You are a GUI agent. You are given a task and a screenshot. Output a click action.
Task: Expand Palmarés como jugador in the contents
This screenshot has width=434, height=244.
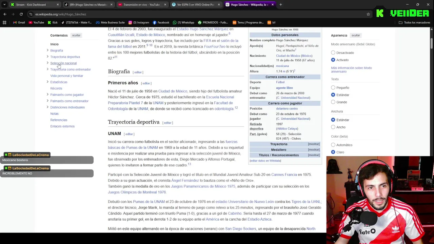point(47,95)
